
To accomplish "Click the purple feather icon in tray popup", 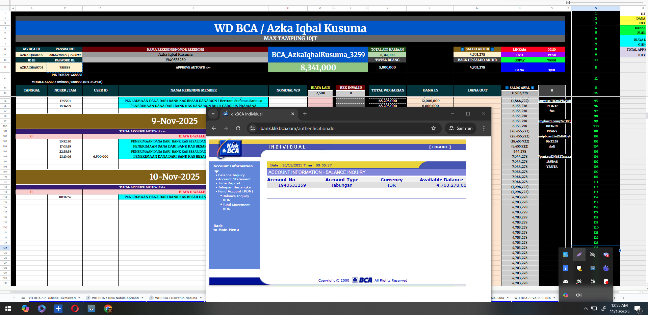I will click(x=579, y=255).
